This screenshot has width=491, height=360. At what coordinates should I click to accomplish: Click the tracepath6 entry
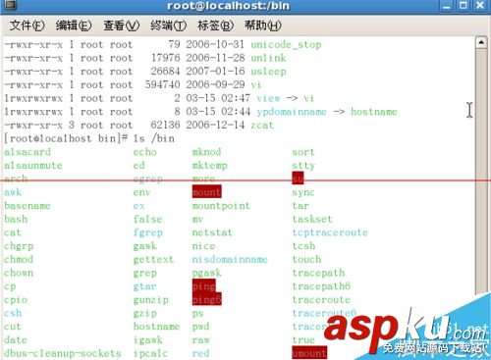coord(321,286)
